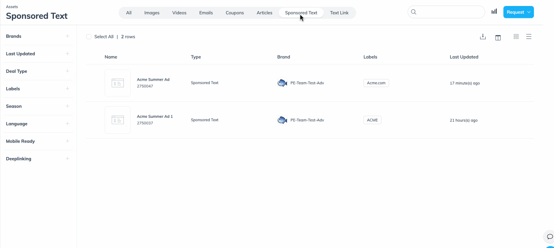Expand the Deal Type filter

(38, 71)
